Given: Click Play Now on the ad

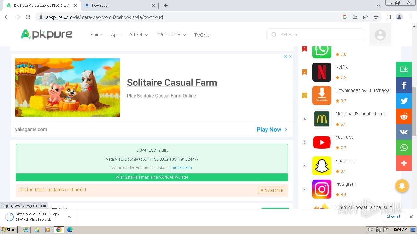Looking at the screenshot, I should 272,129.
